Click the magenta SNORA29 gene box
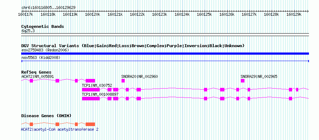The image size is (319, 140). tap(243, 81)
